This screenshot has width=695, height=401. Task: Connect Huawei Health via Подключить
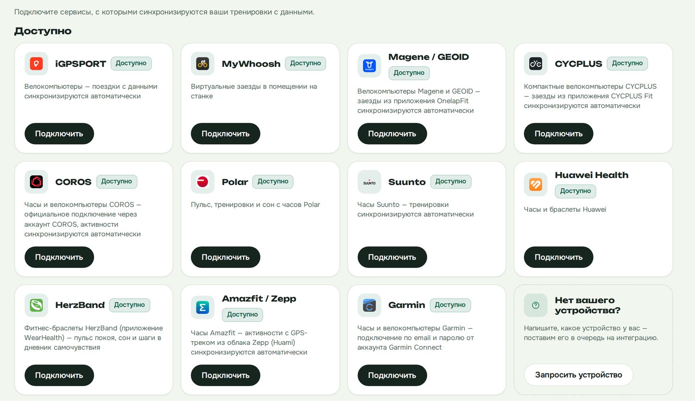point(559,257)
